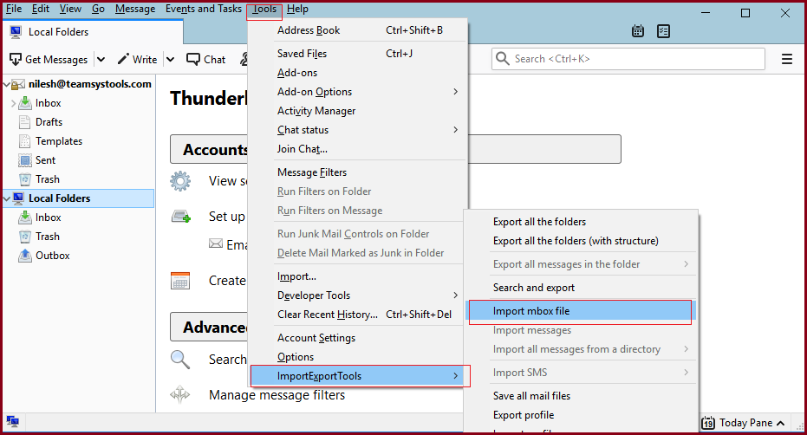Click the View settings gear icon
This screenshot has width=807, height=435.
pos(180,181)
